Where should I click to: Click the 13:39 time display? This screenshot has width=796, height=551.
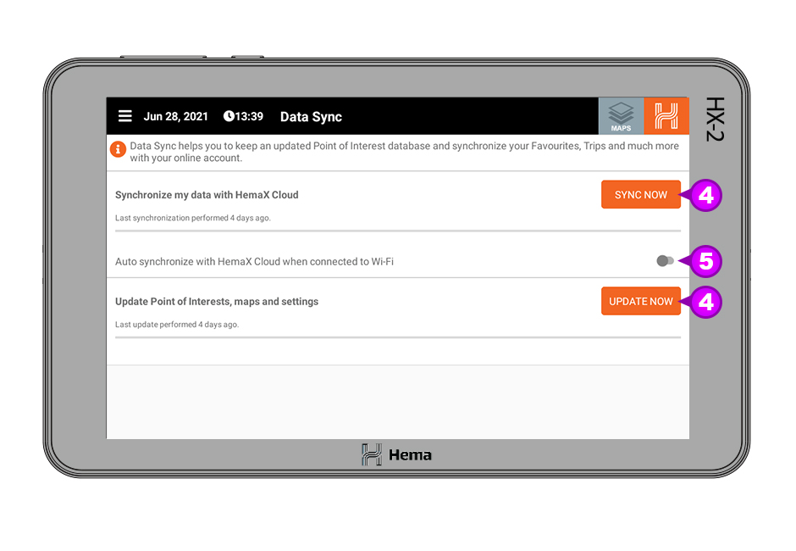[249, 116]
